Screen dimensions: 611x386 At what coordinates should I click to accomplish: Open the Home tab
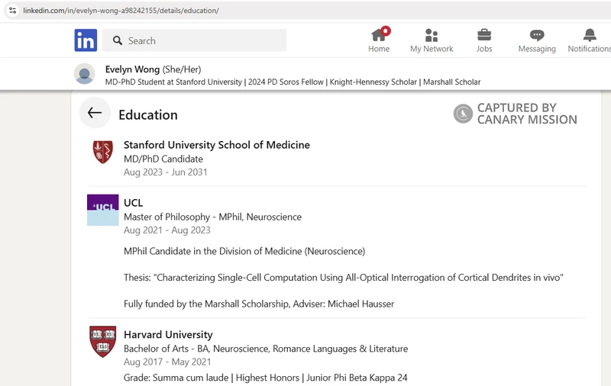coord(379,40)
